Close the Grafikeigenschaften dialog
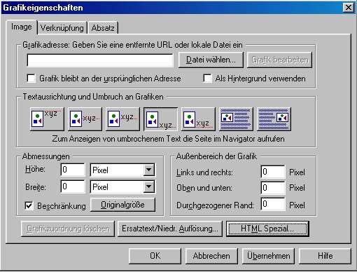 349,8
